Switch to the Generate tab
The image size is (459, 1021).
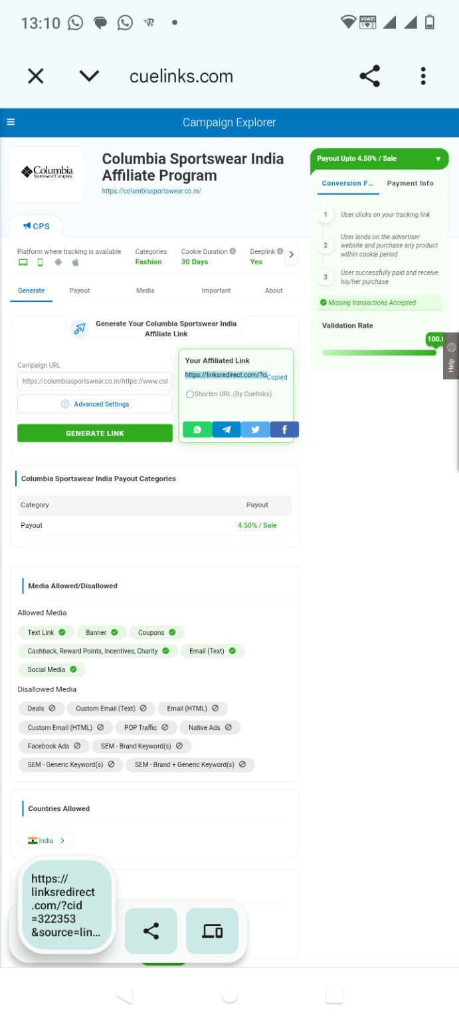pyautogui.click(x=31, y=290)
